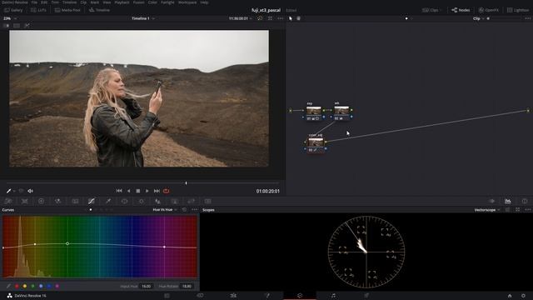Screen dimensions: 533x300
Task: Open the Motion Effects palette
Action: coord(75,201)
